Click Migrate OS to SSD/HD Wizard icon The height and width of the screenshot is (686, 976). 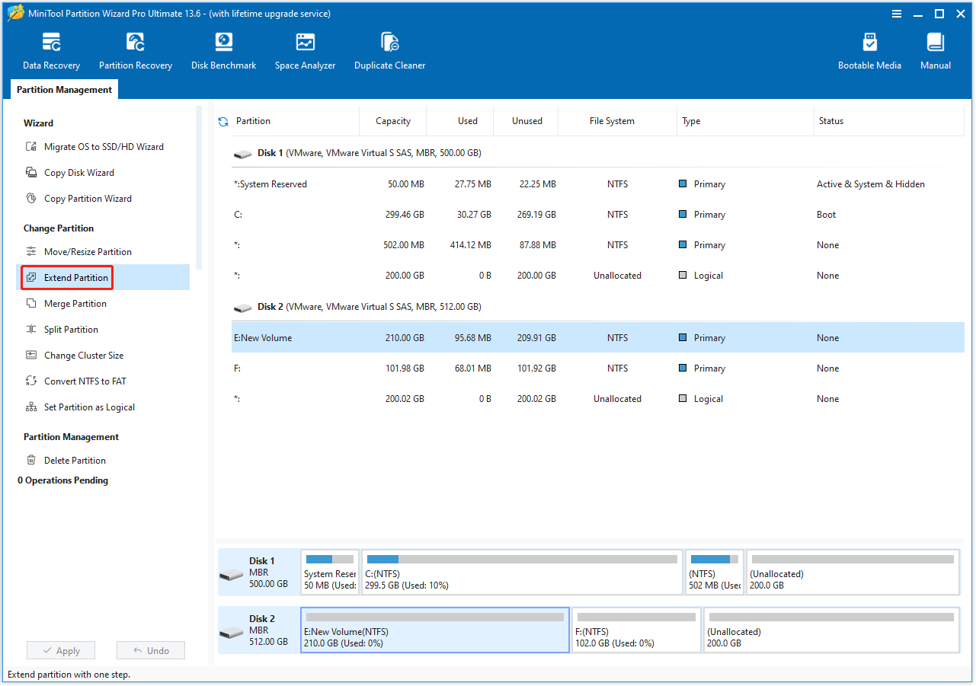31,147
